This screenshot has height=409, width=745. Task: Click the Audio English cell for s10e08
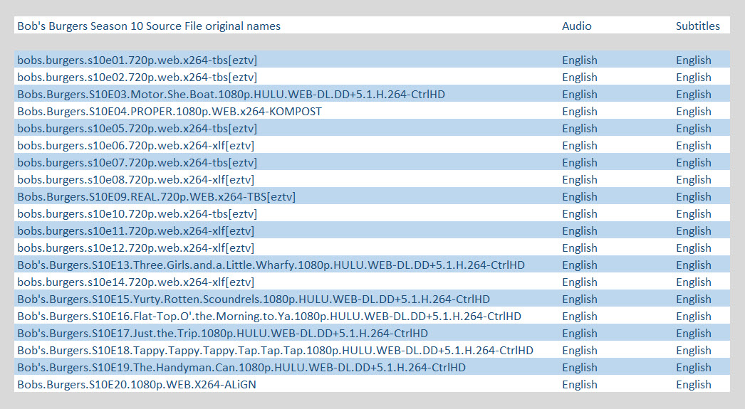pos(579,180)
